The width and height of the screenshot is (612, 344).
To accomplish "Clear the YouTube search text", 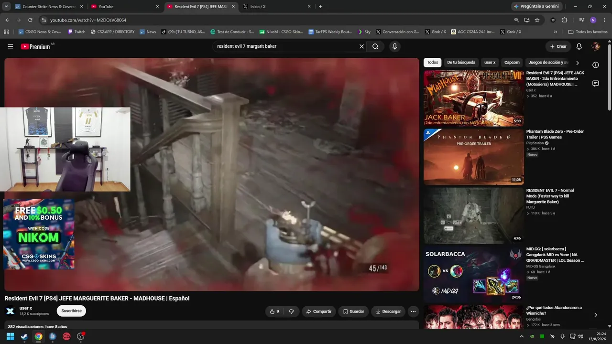I will coord(362,46).
